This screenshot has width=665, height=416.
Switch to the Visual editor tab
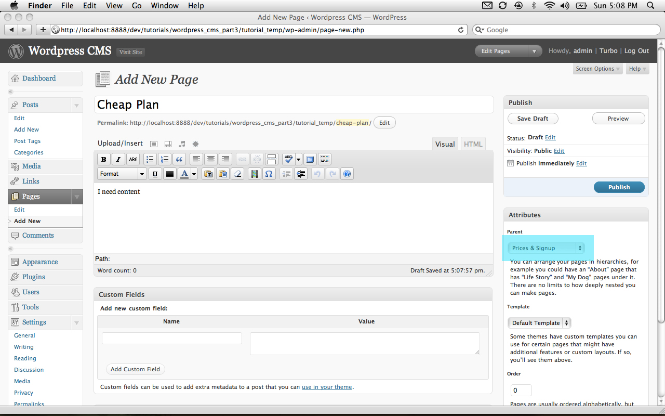click(445, 144)
